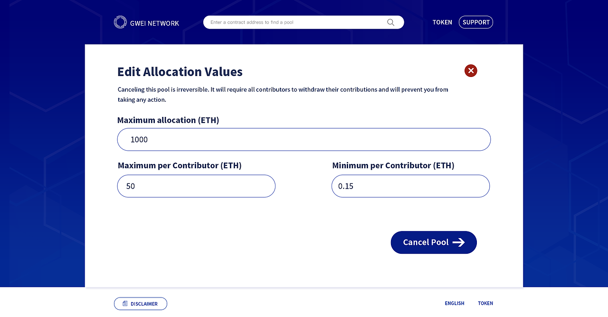Click the document icon beside Disclaimer
Image resolution: width=608 pixels, height=317 pixels.
[125, 304]
